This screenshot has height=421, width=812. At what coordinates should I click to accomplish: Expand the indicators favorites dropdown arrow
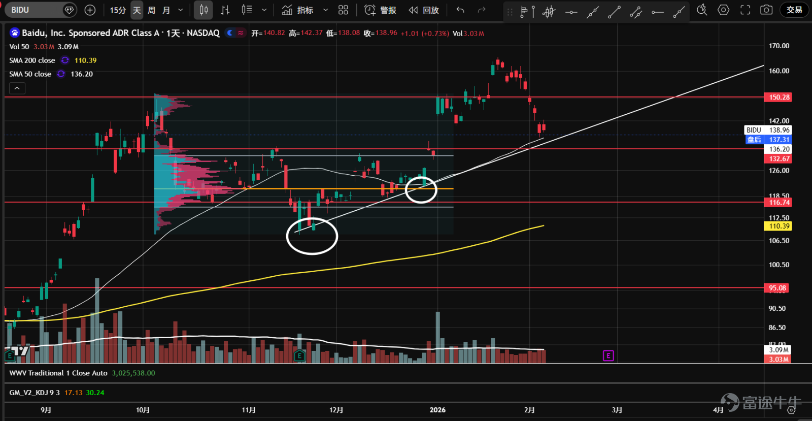pos(325,10)
